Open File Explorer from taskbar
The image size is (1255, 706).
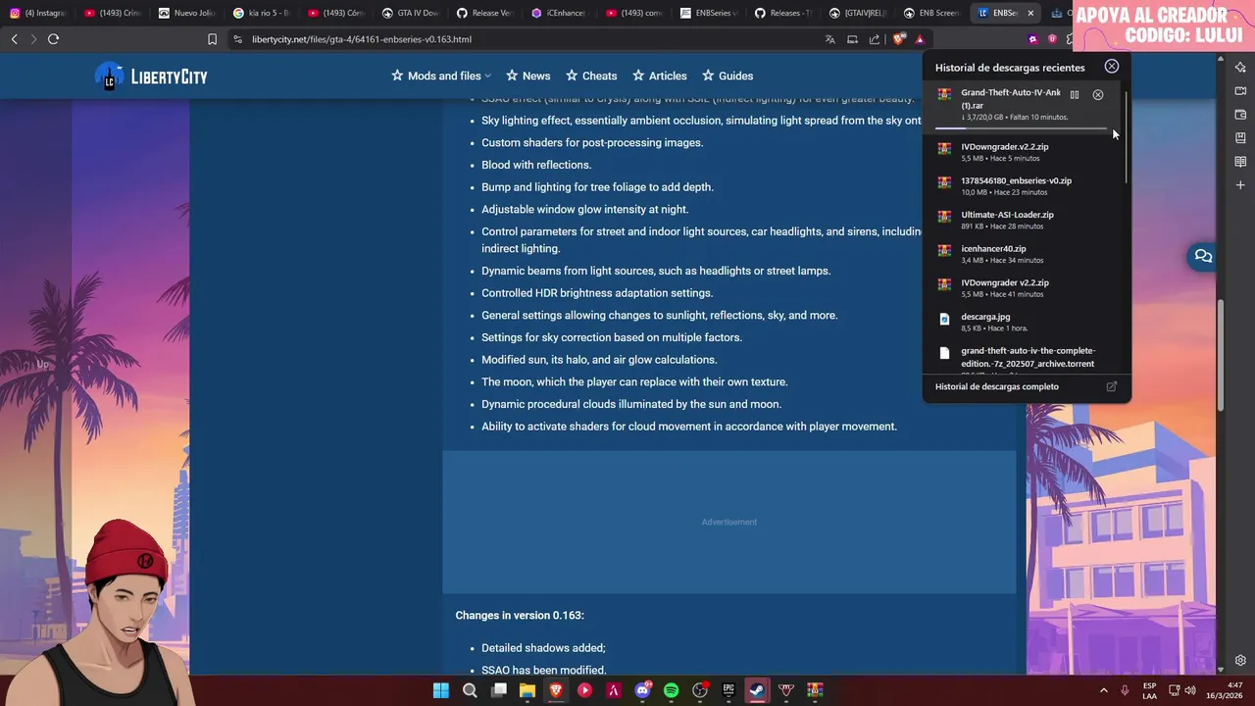[x=527, y=690]
